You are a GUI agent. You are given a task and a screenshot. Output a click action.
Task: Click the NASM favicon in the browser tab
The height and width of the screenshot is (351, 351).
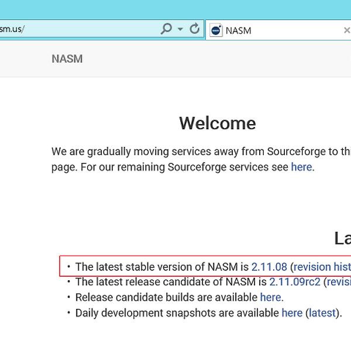click(x=216, y=30)
